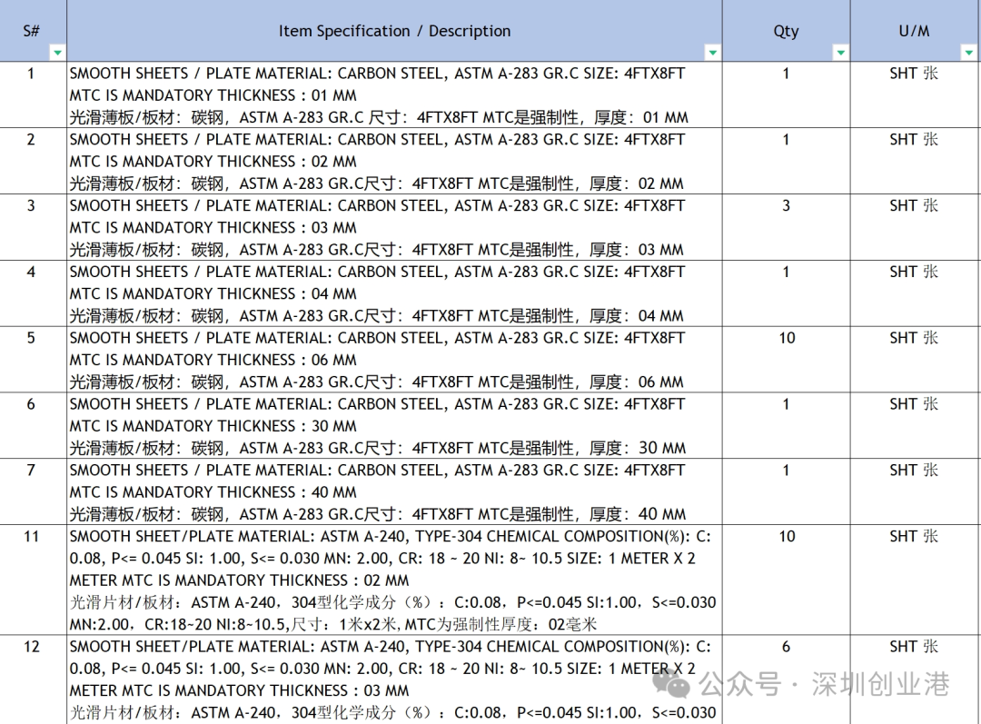This screenshot has height=724, width=981.
Task: Select Qty cell of row 1
Action: point(786,94)
